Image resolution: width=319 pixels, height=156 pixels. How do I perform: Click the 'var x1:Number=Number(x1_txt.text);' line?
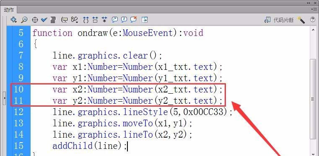[x=138, y=67]
